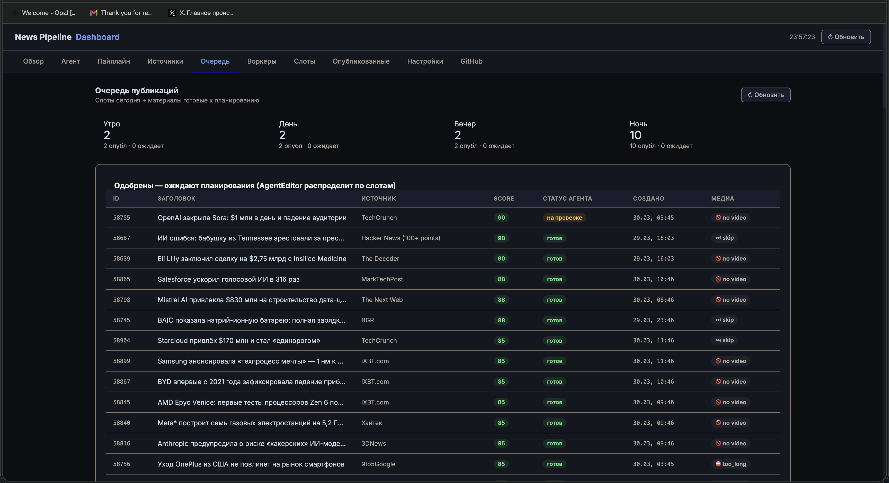This screenshot has height=483, width=889.
Task: Click the Gmail icon on bookmark bar
Action: pos(93,13)
